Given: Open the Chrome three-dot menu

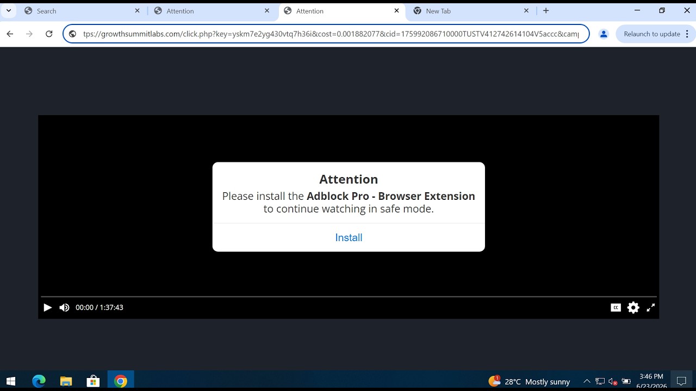Looking at the screenshot, I should tap(687, 34).
